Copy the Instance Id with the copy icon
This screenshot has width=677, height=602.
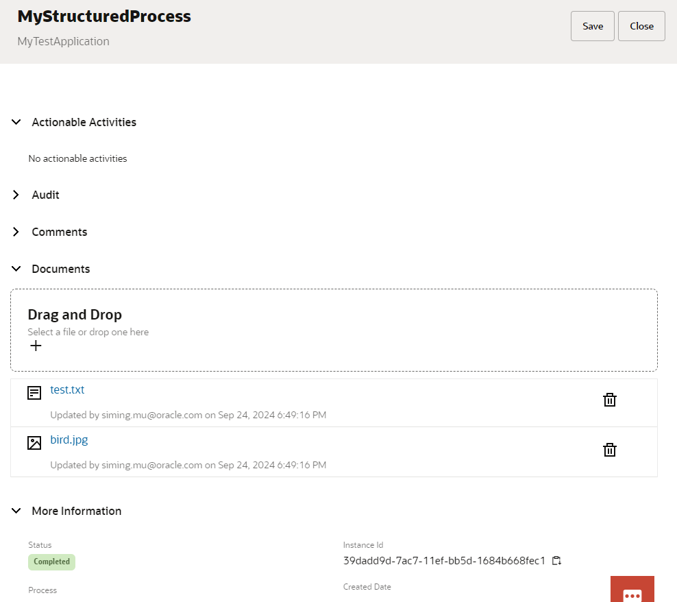(x=557, y=561)
